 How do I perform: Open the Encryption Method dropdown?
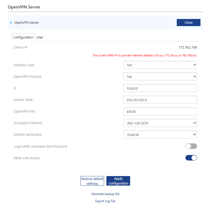pyautogui.click(x=160, y=123)
